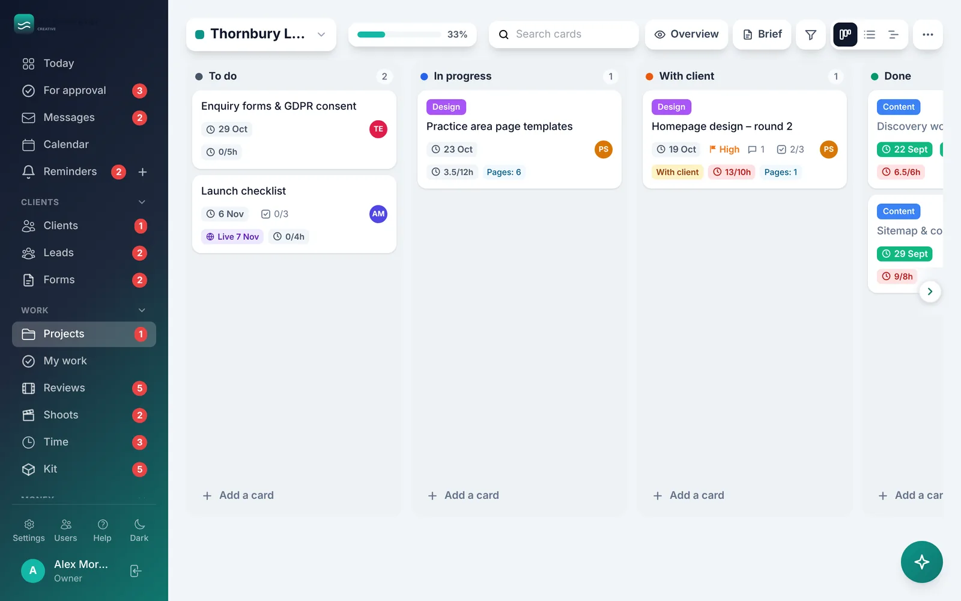Click the app logo in the sidebar
Screen dimensions: 961x601
click(x=24, y=24)
